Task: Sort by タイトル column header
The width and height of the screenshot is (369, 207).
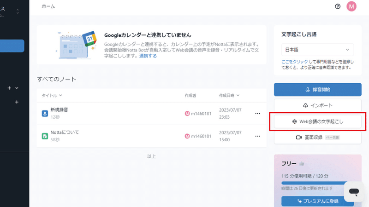Action: coord(52,96)
